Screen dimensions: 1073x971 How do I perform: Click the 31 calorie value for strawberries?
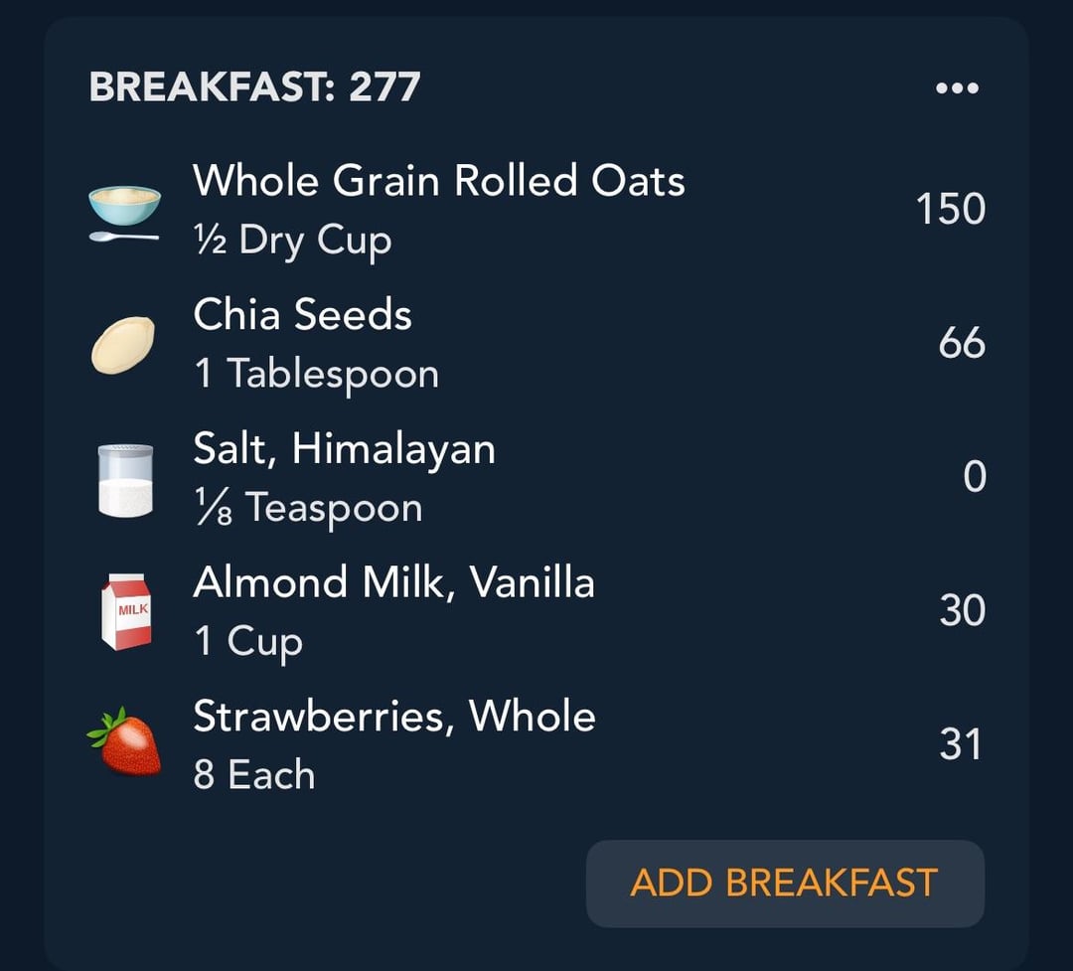click(x=960, y=744)
